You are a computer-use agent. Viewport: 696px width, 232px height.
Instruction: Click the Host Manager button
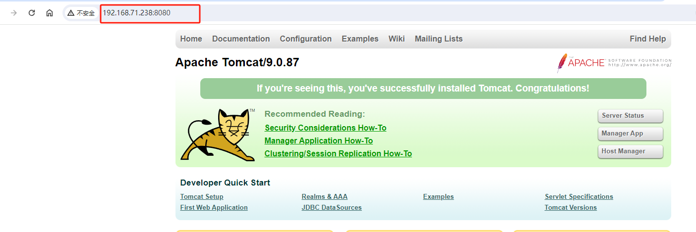coord(631,151)
